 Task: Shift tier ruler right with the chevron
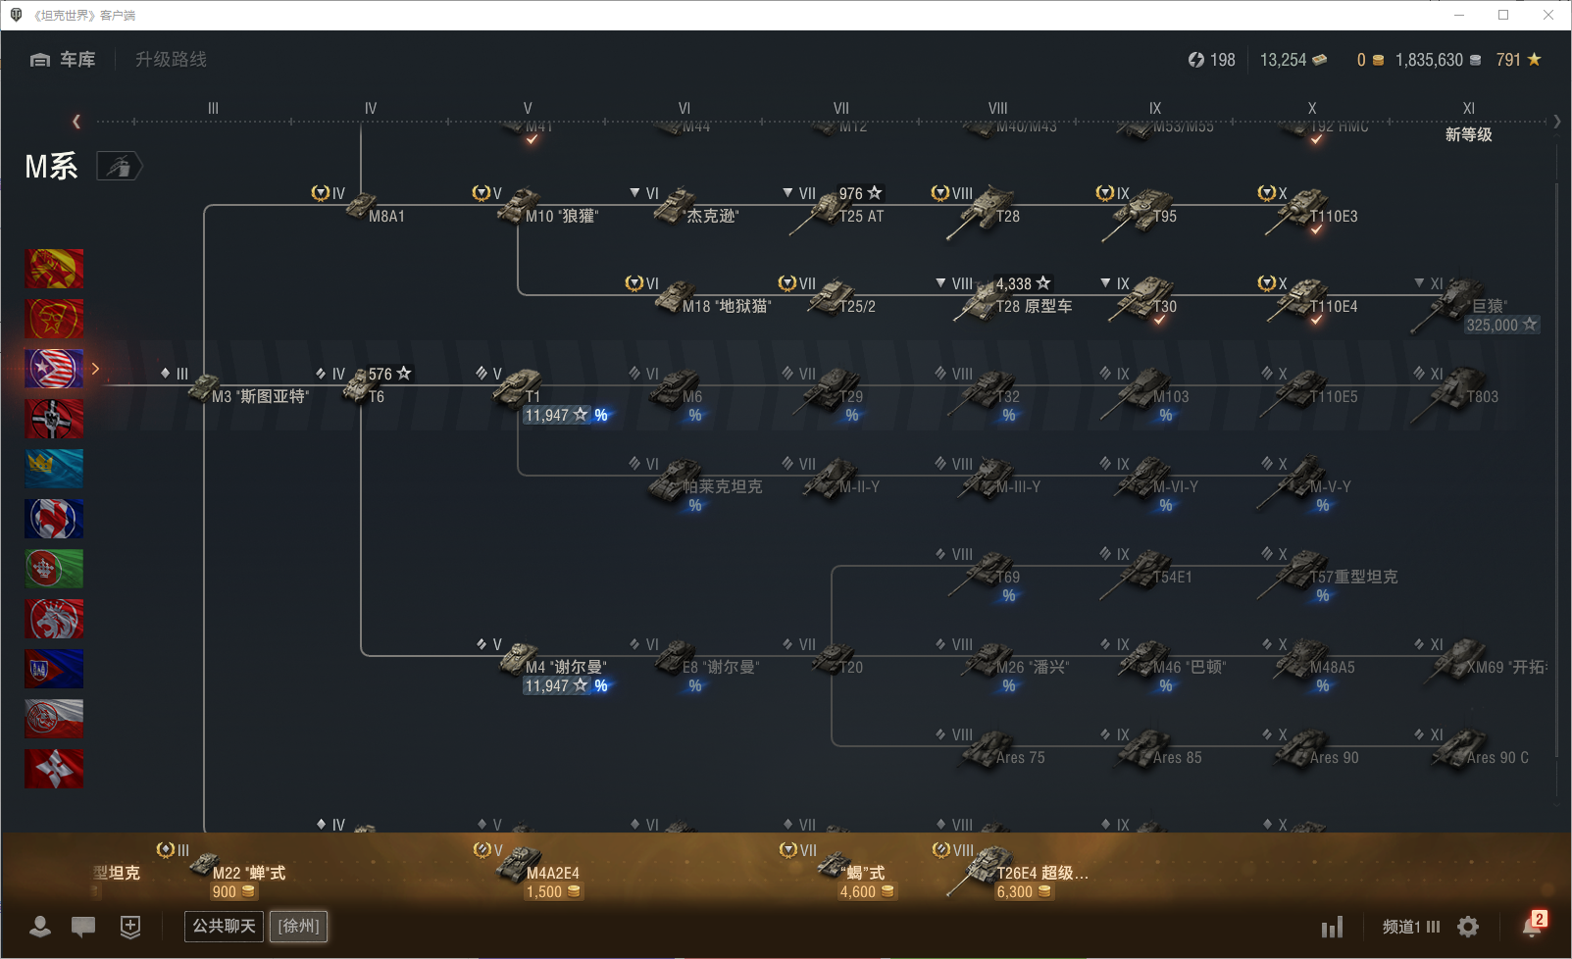click(1556, 122)
